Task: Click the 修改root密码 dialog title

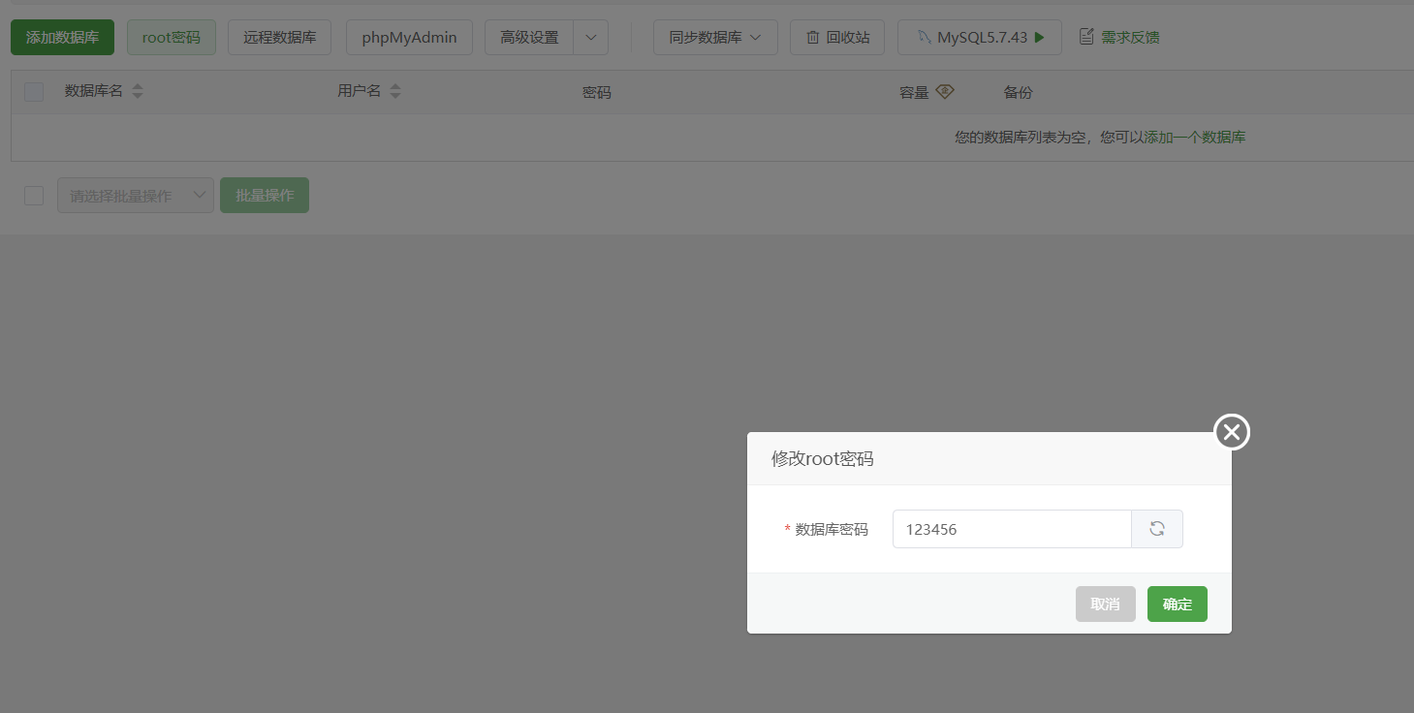Action: pyautogui.click(x=822, y=459)
